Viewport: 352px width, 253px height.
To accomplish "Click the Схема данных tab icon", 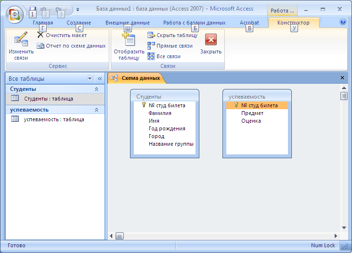I will [114, 78].
